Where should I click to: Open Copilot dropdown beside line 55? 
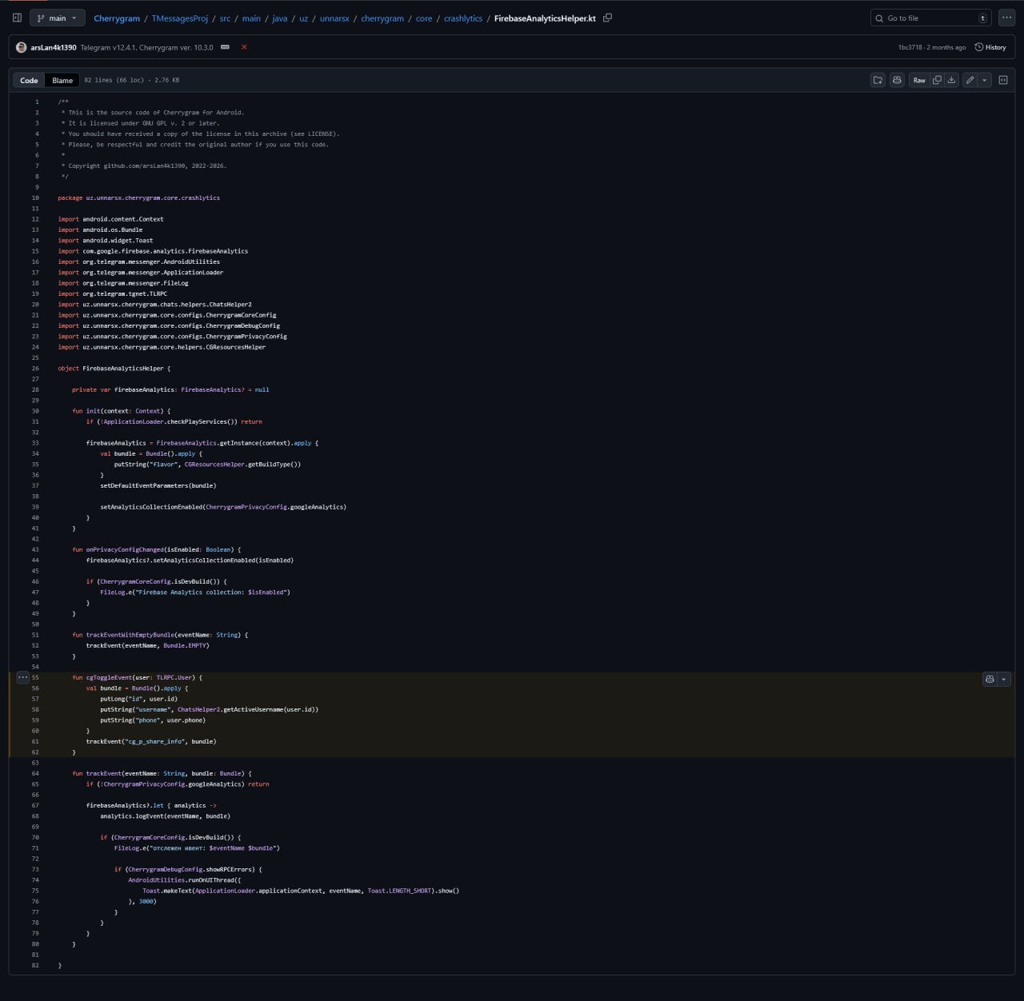[1003, 679]
